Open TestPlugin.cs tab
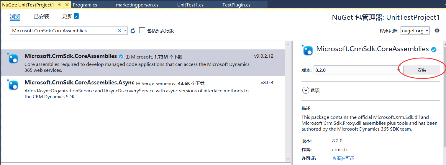Image resolution: width=446 pixels, height=165 pixels. click(236, 5)
